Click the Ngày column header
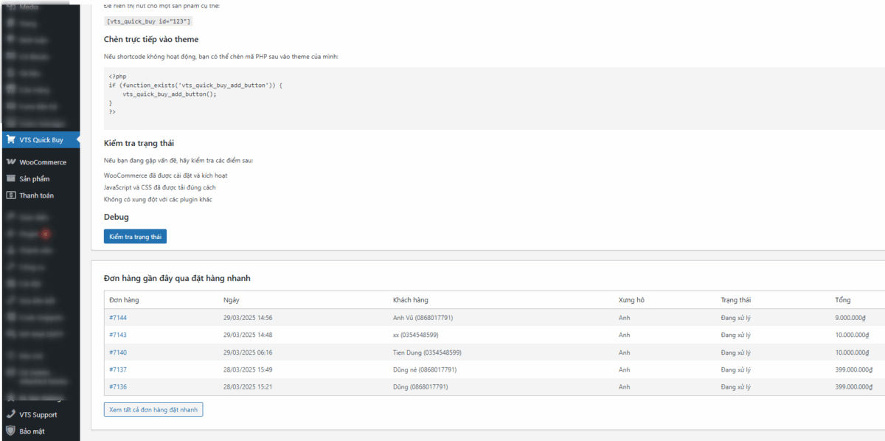The image size is (885, 441). (231, 300)
